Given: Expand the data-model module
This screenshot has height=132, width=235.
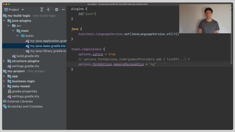Looking at the screenshot, I should point(4,87).
